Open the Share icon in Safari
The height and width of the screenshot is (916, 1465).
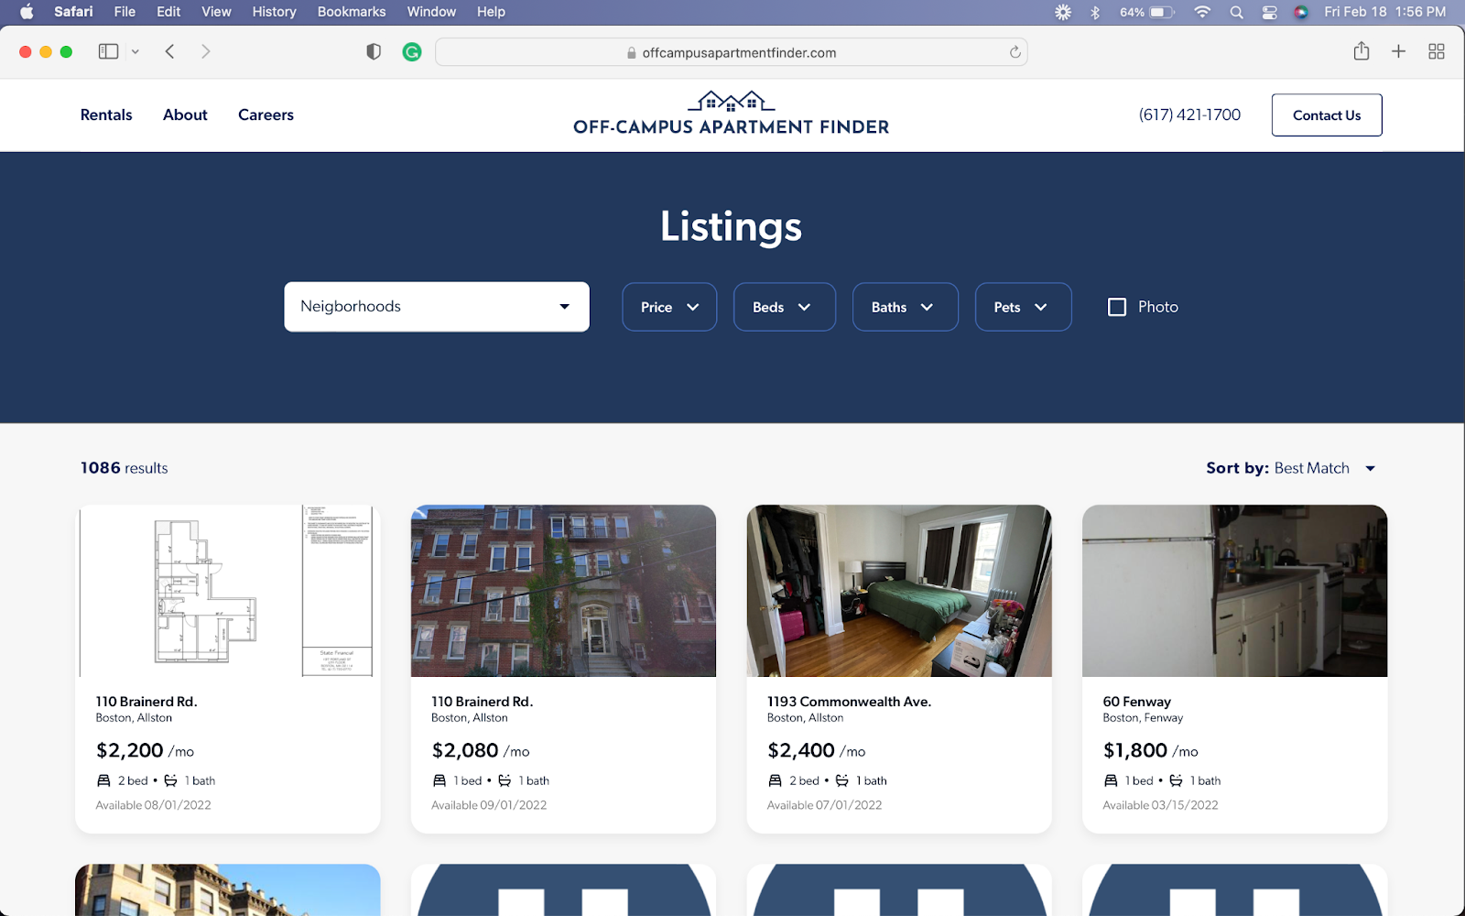tap(1362, 51)
